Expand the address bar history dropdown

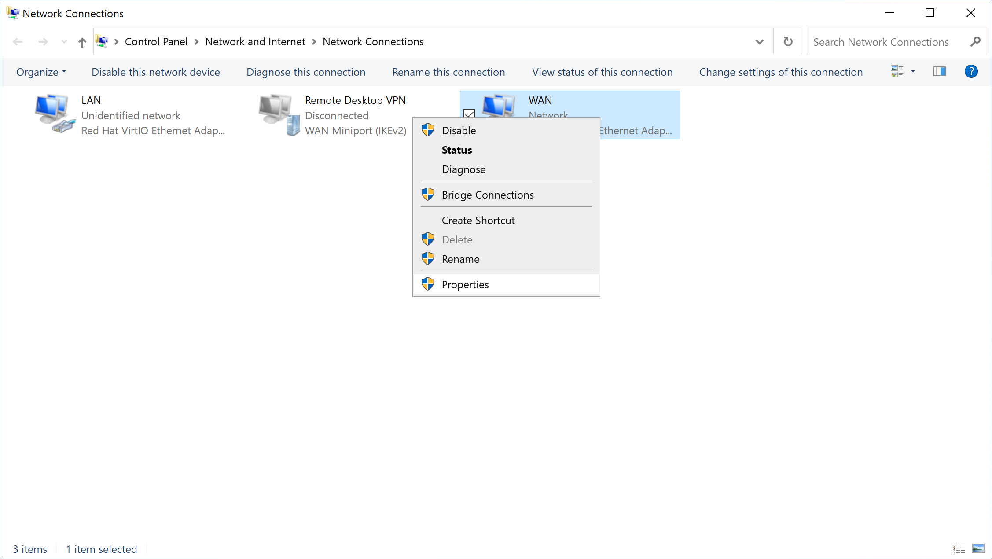tap(759, 42)
